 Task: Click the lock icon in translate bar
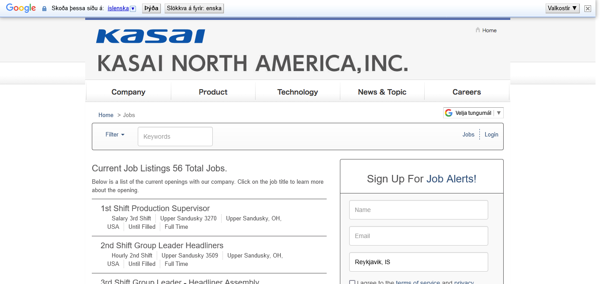[44, 8]
